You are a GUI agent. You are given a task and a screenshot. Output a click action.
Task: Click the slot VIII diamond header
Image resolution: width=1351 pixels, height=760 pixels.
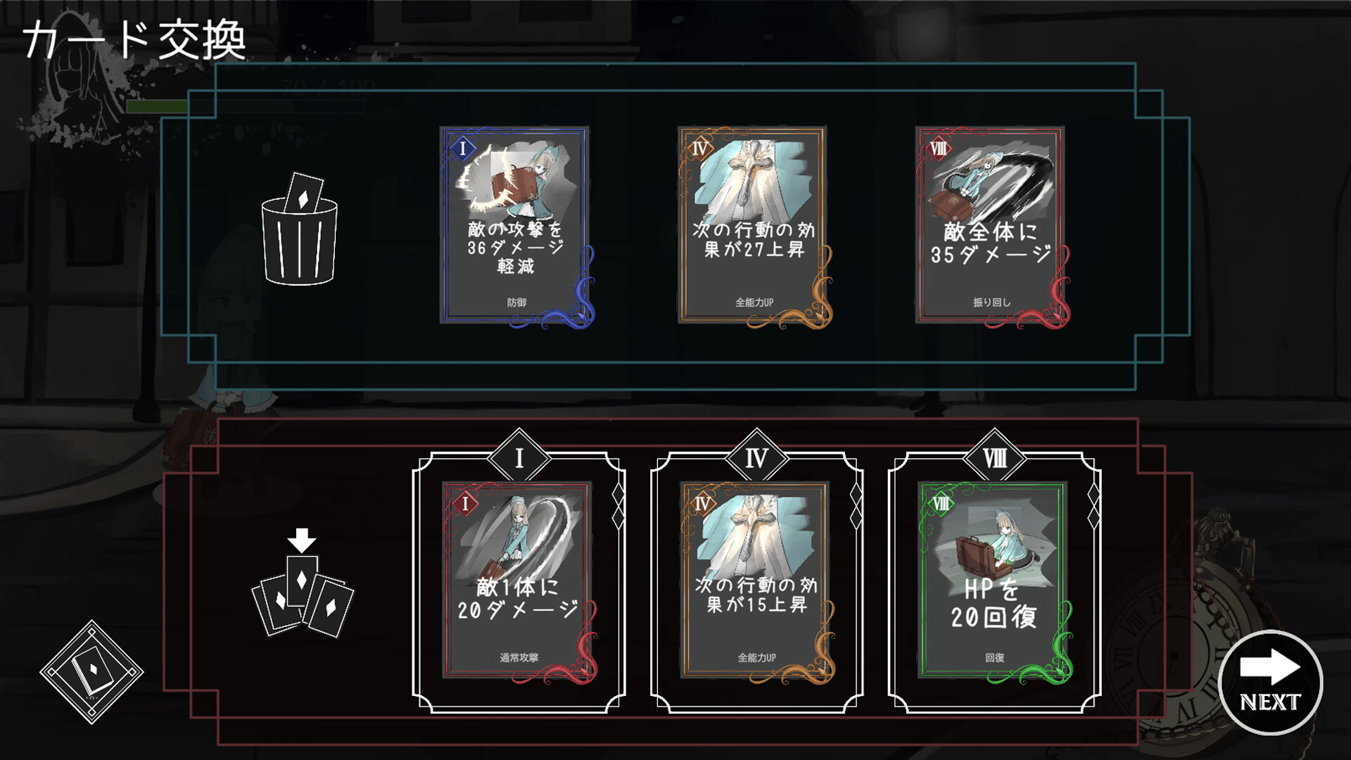[x=994, y=458]
